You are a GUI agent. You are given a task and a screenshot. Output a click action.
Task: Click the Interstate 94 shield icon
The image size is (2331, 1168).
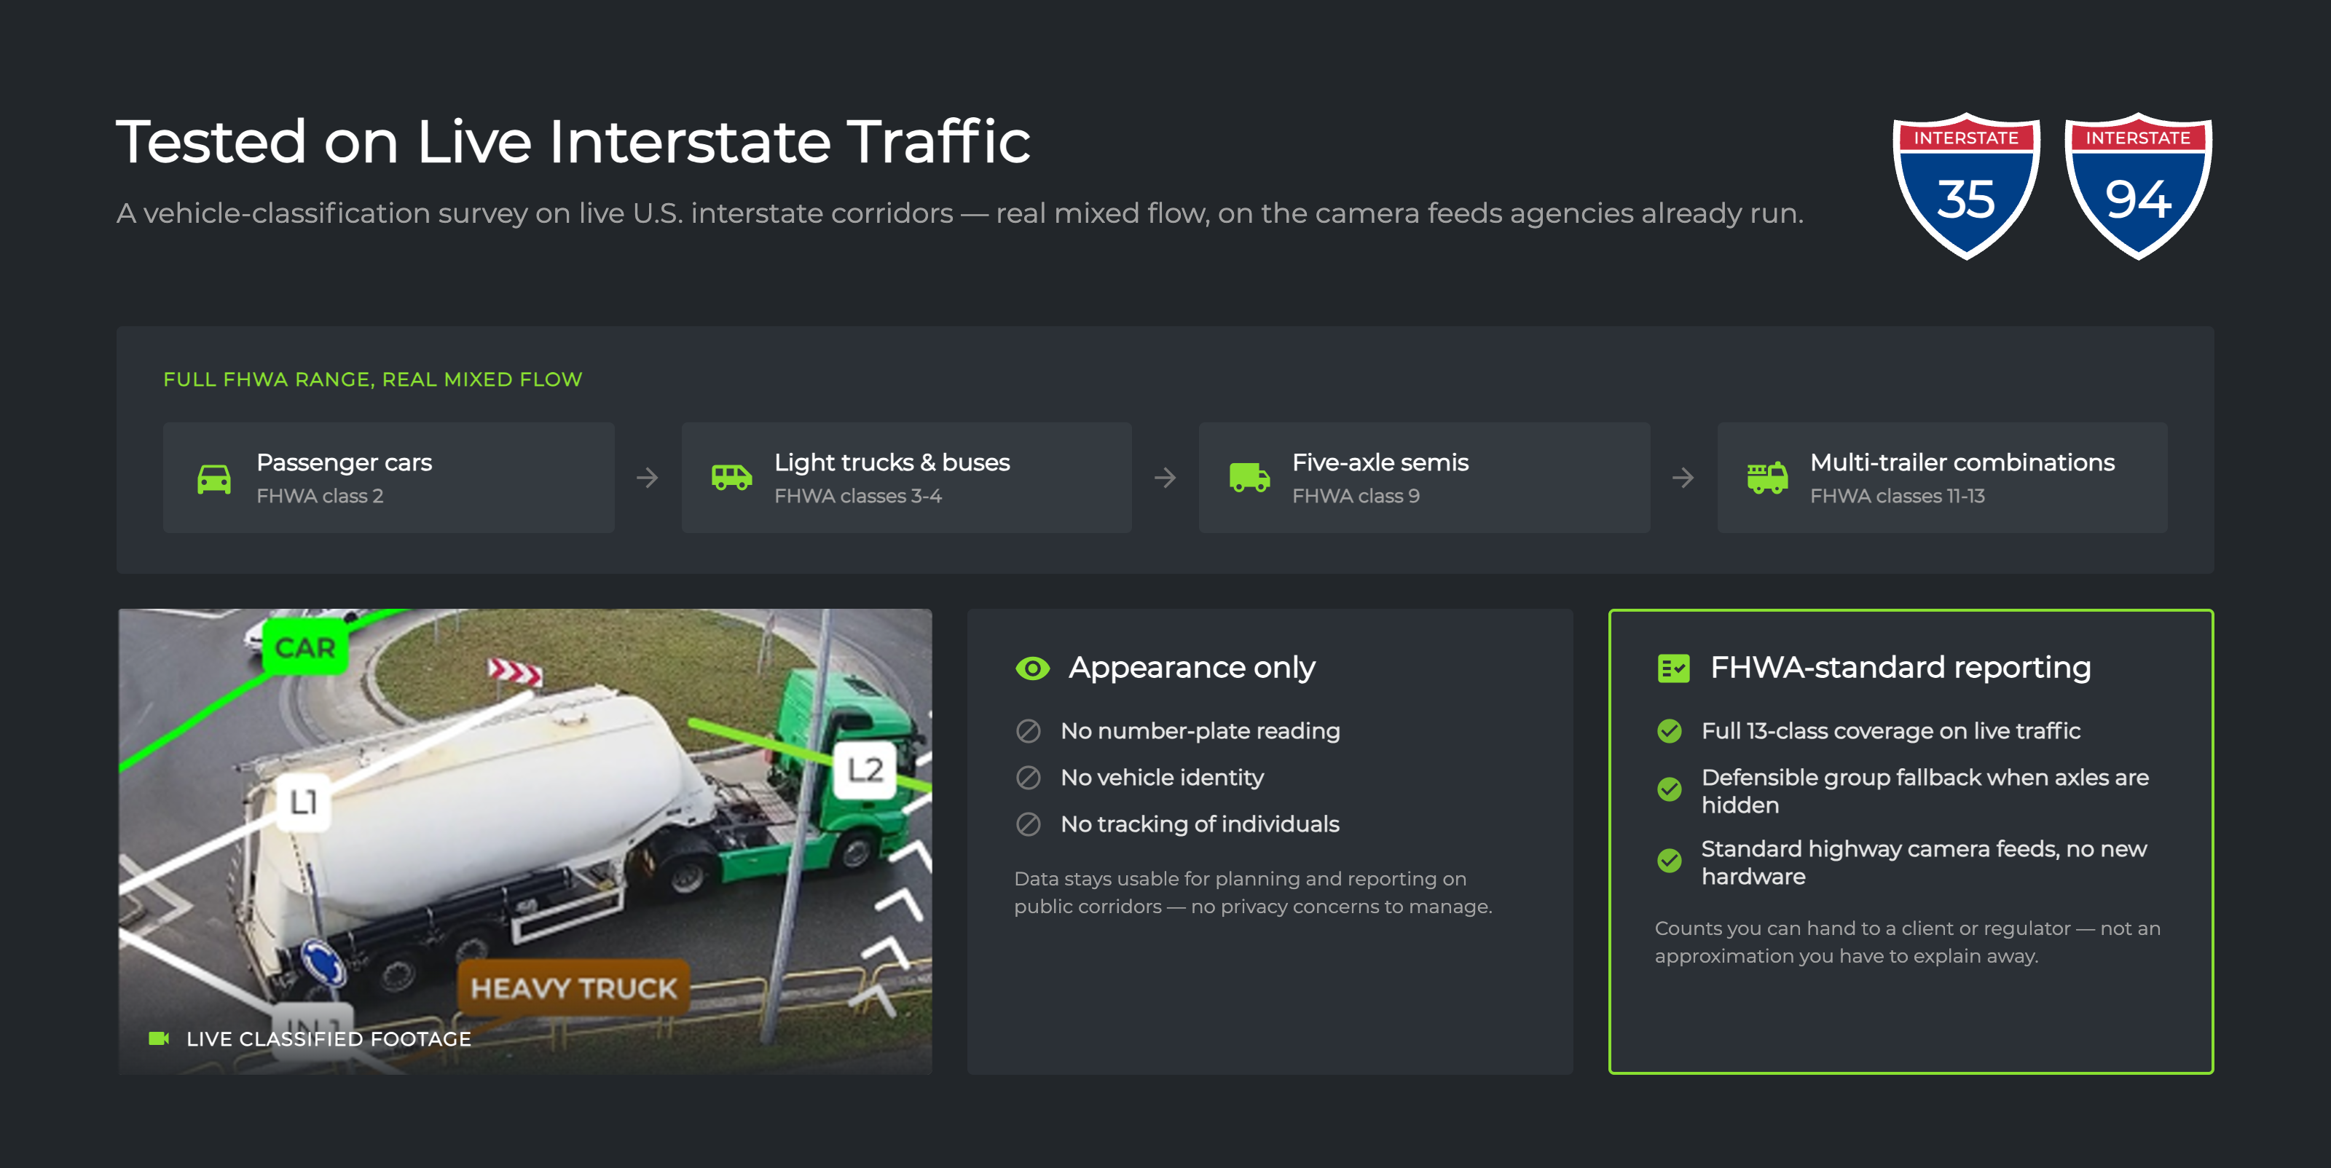[2137, 186]
